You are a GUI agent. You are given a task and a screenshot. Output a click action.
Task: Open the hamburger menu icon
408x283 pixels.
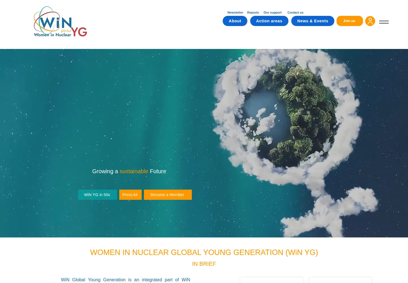click(x=384, y=22)
